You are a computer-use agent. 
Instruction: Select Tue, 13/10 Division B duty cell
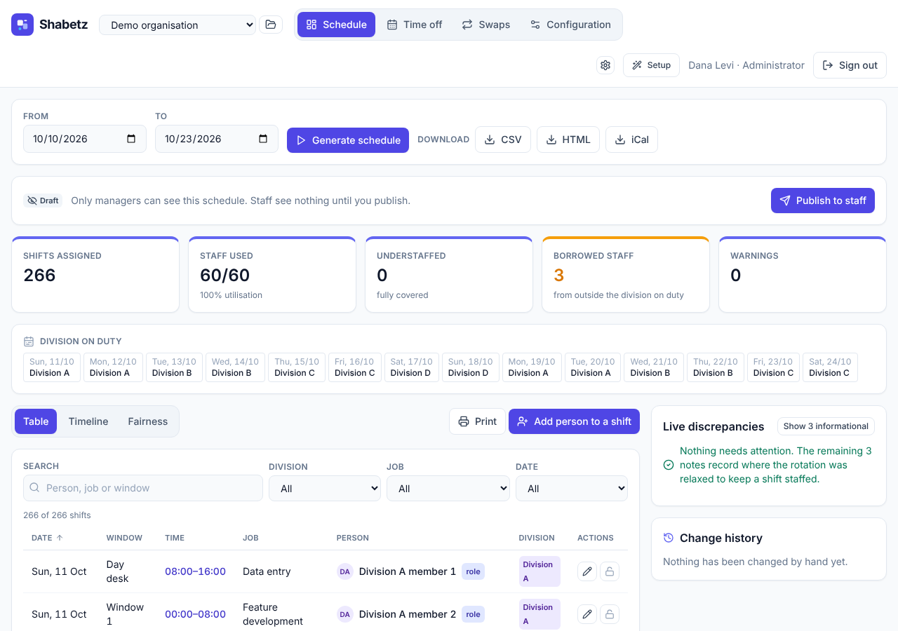pyautogui.click(x=174, y=367)
